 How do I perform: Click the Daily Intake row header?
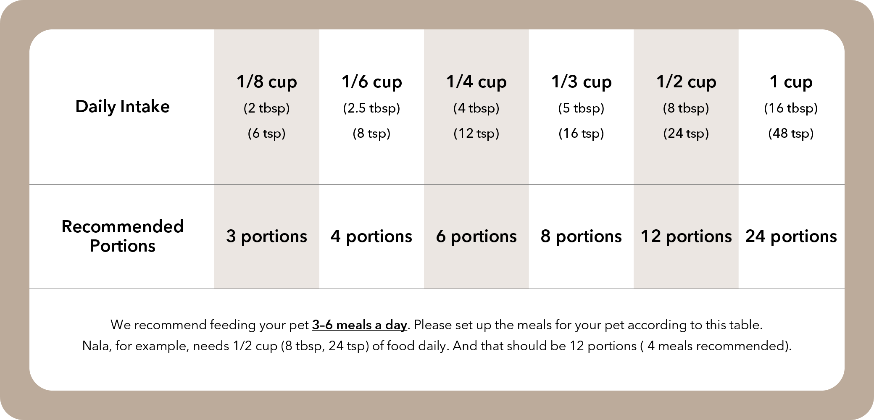[122, 107]
